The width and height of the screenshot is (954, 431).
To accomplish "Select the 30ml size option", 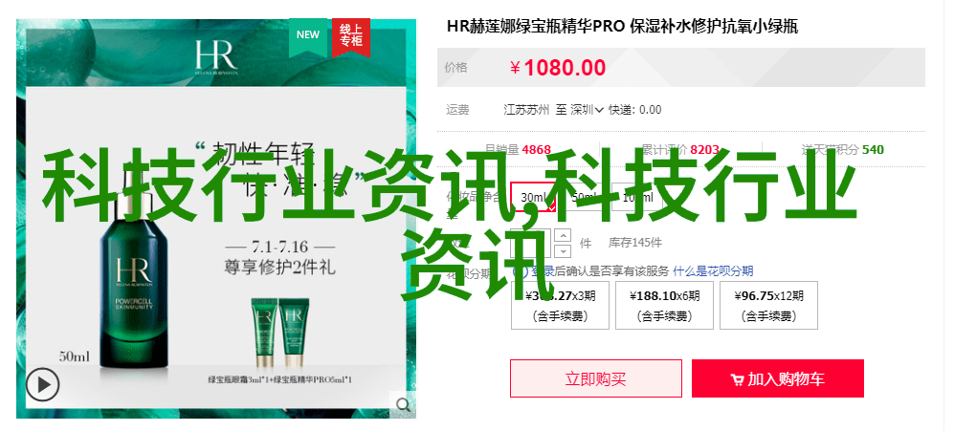I will tap(534, 197).
